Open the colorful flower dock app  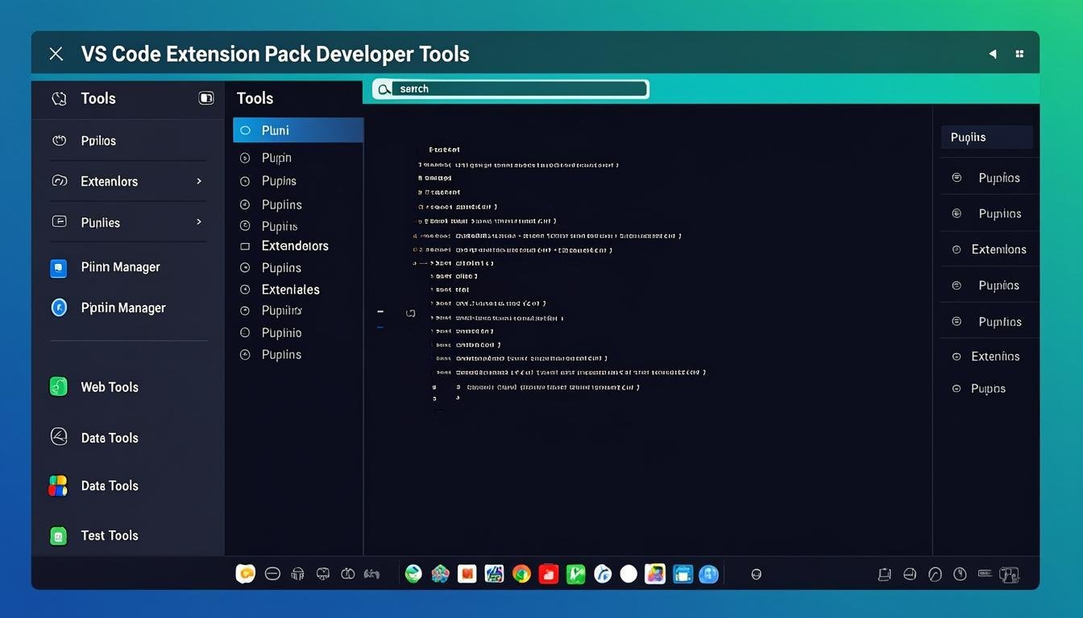coord(440,574)
